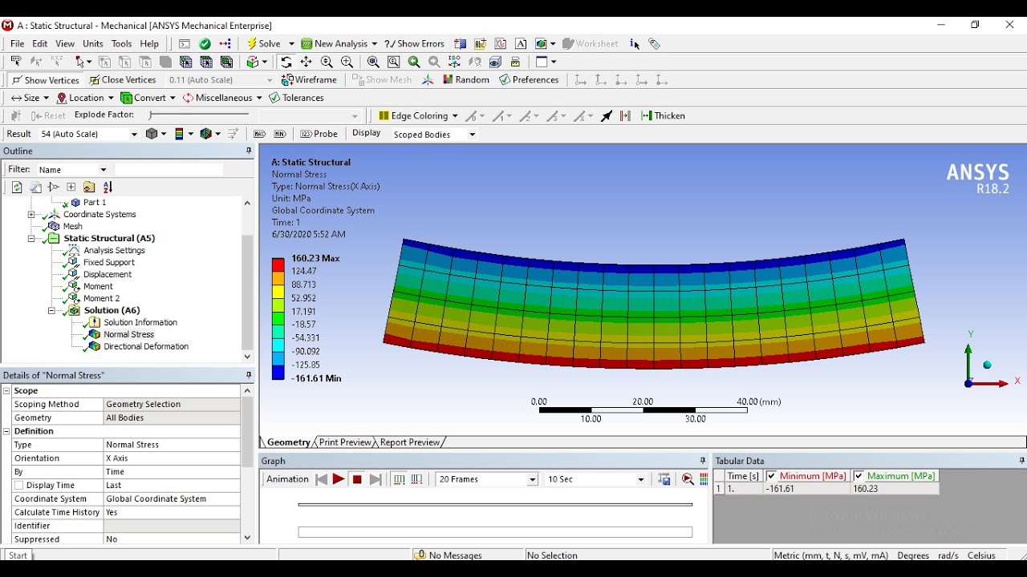Click Expand All plus icon in Outline

71,187
